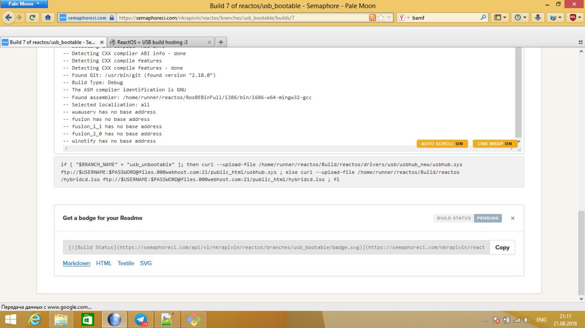Click the log horizontal scrollbar left arrow
Screen dimensions: 585x328
pyautogui.click(x=66, y=149)
